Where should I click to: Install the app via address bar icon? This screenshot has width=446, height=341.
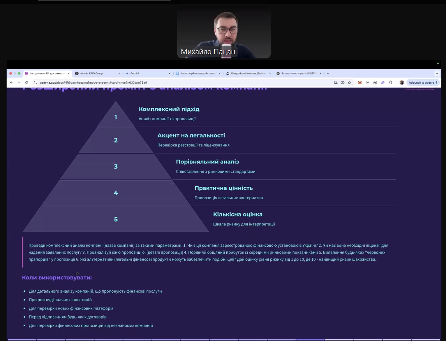click(x=336, y=83)
